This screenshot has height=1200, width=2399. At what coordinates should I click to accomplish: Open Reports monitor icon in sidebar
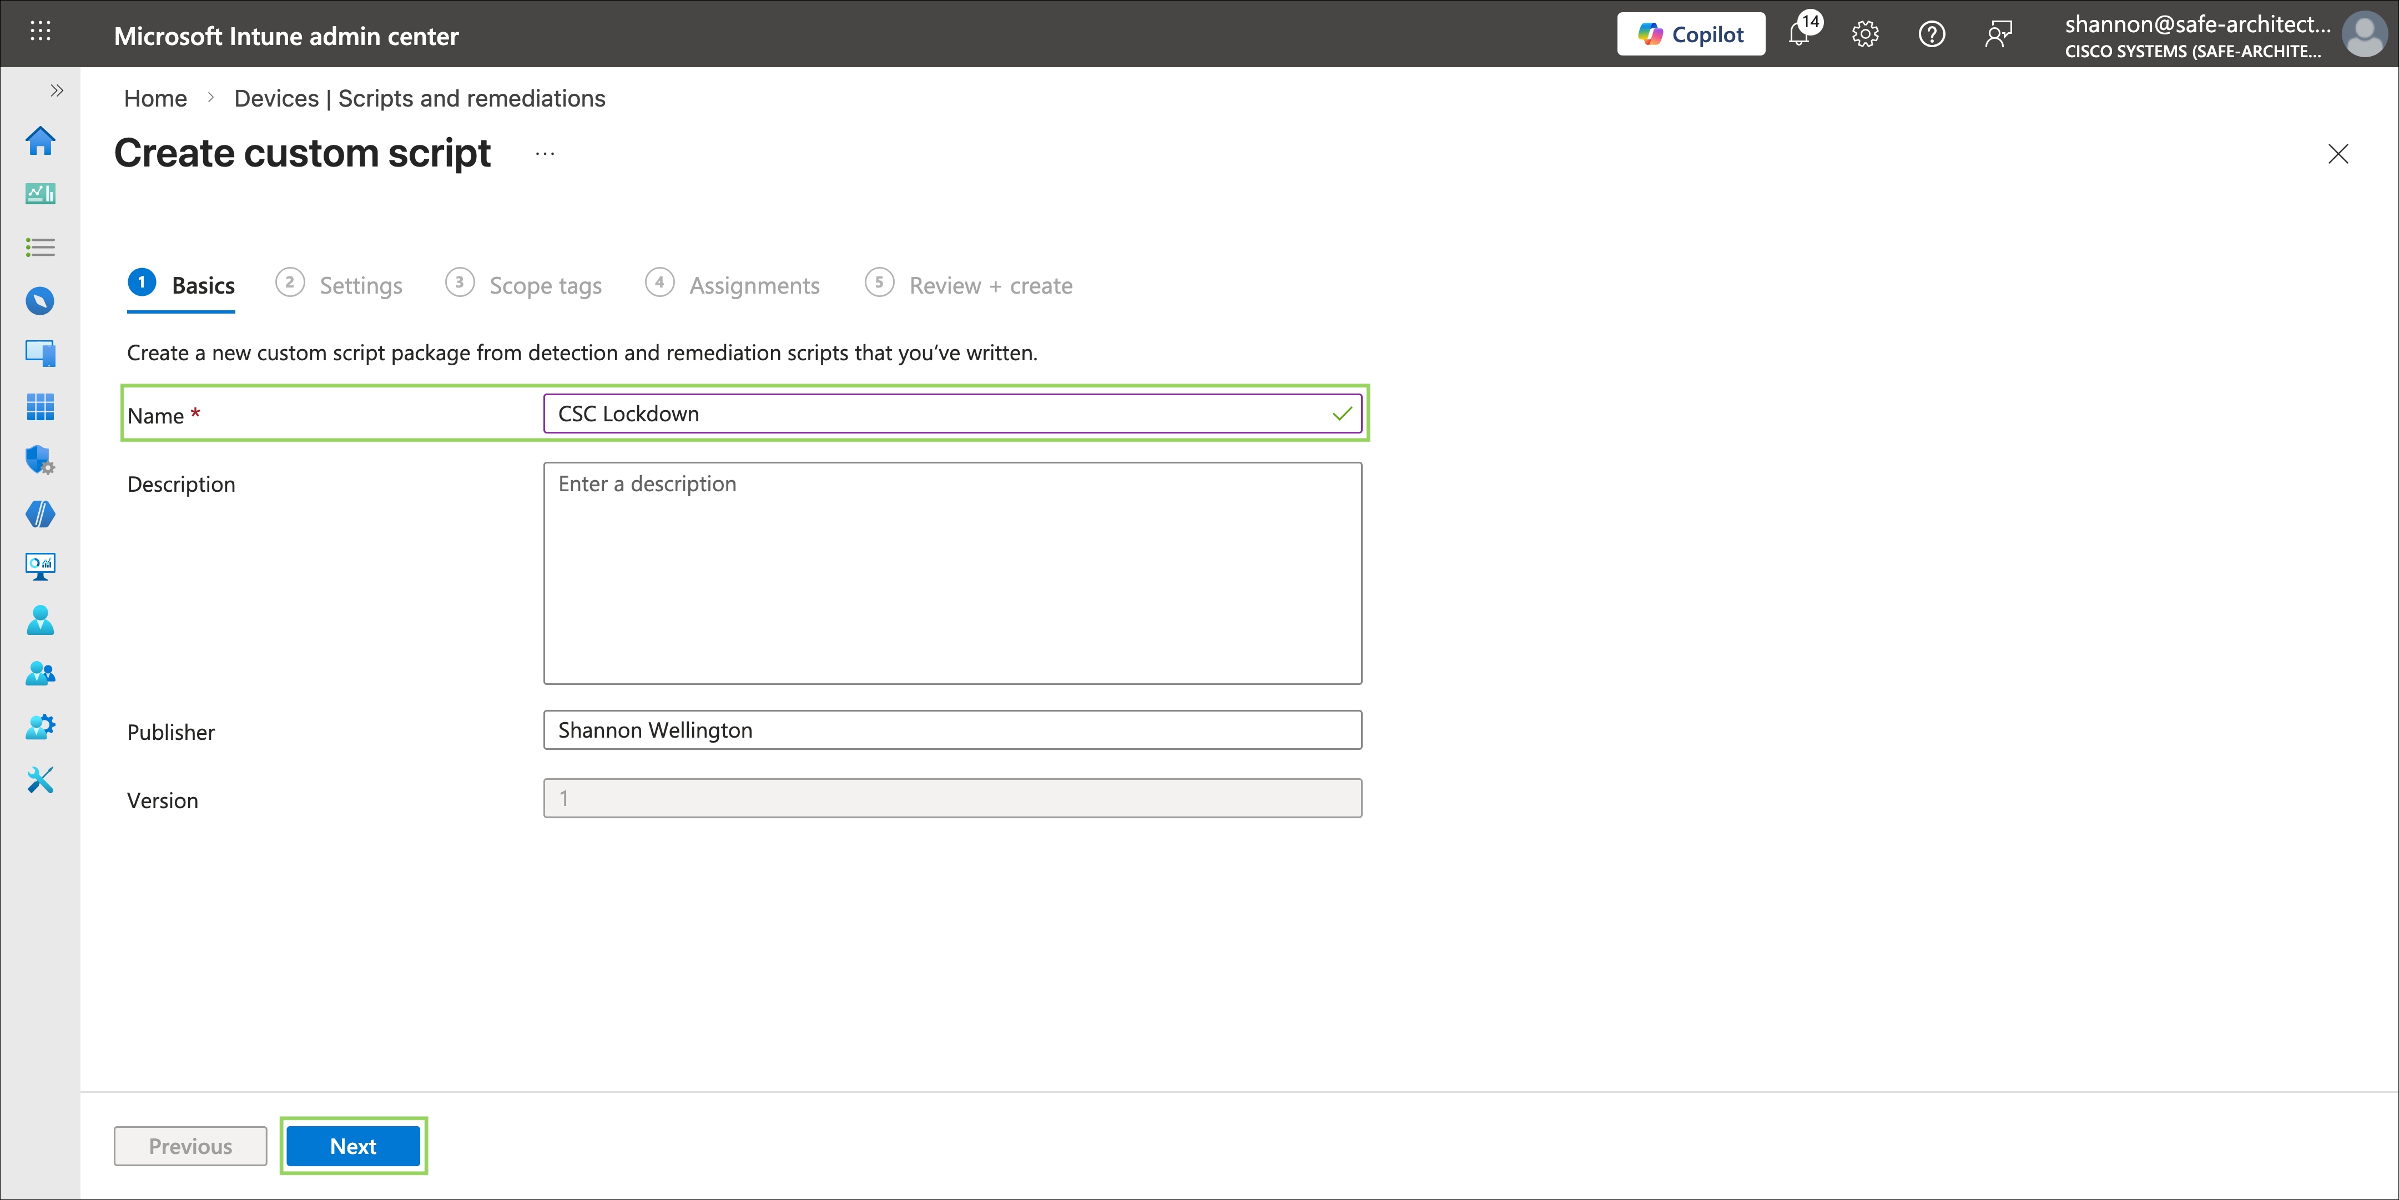click(x=40, y=567)
